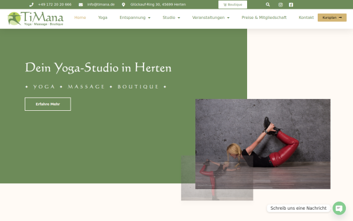This screenshot has width=353, height=221.
Task: Click the Erfahre Mehr button
Action: tap(48, 104)
